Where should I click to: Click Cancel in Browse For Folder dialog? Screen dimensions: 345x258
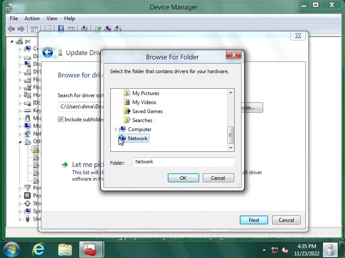point(218,178)
